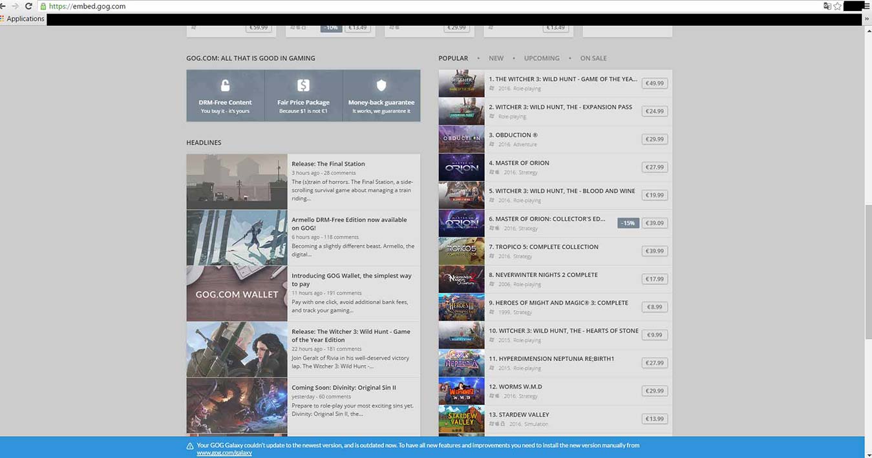
Task: Open 'WITCHER 3: WILD HUNT, THE - HEARTS OF STONE'
Action: pyautogui.click(x=564, y=331)
